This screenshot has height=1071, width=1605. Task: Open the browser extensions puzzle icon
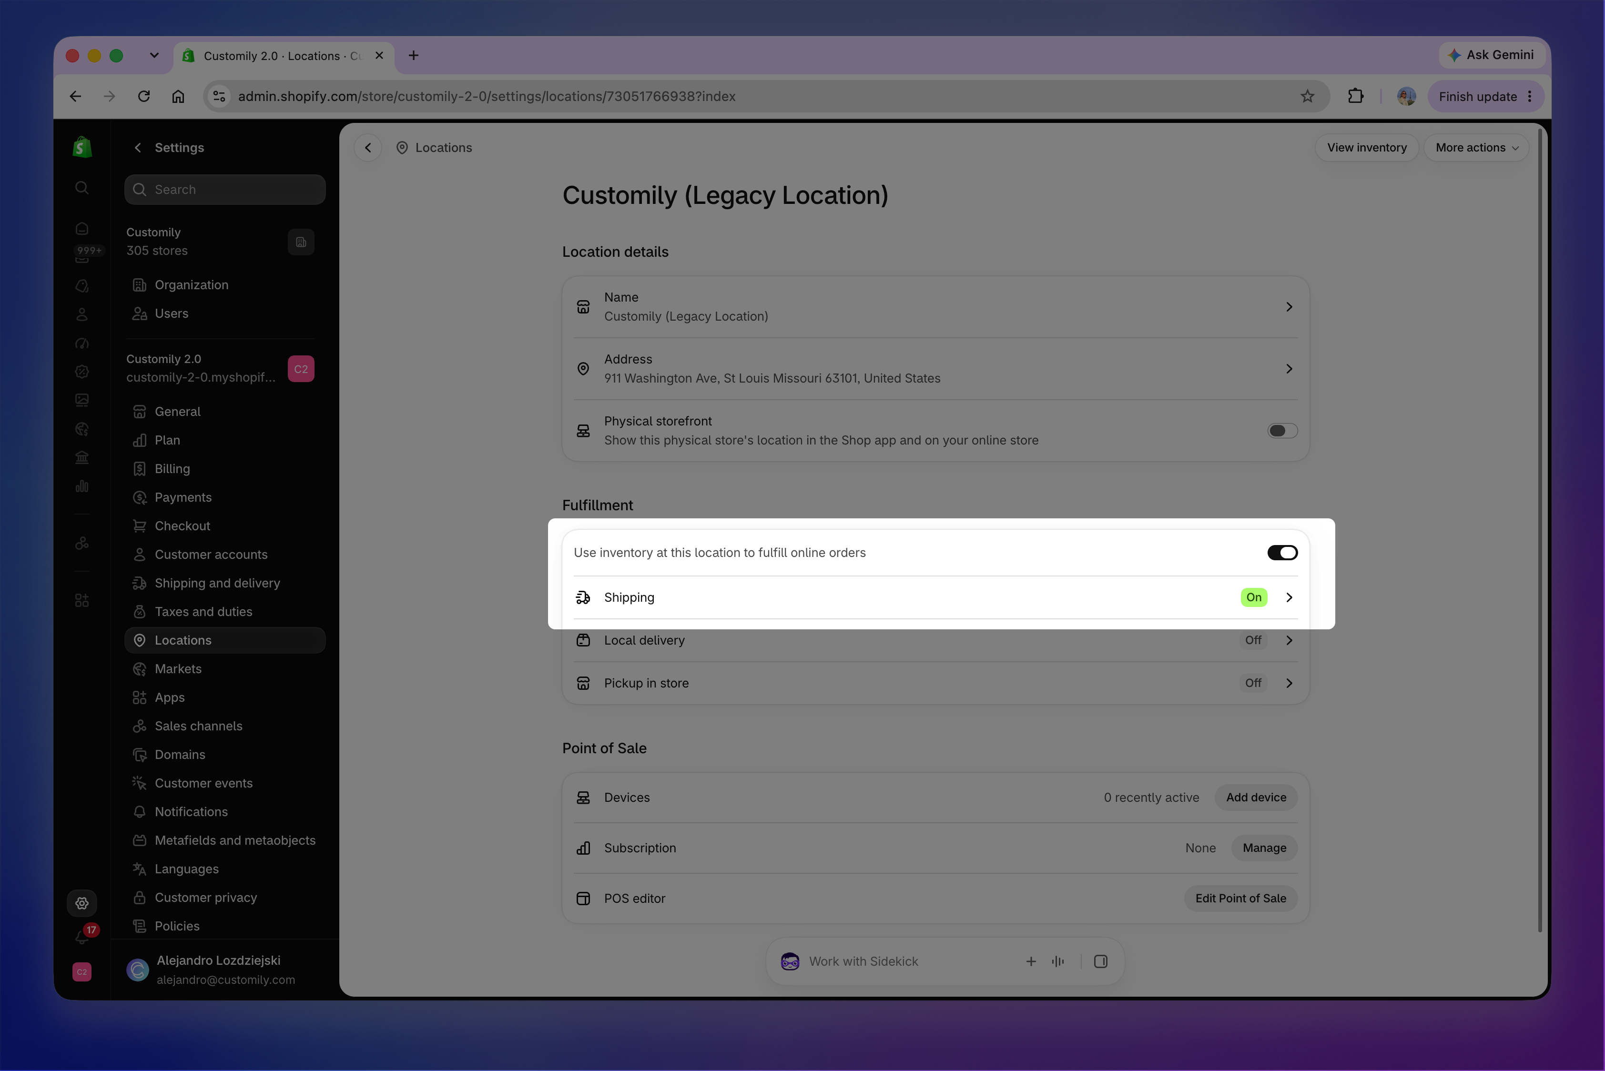(1356, 96)
